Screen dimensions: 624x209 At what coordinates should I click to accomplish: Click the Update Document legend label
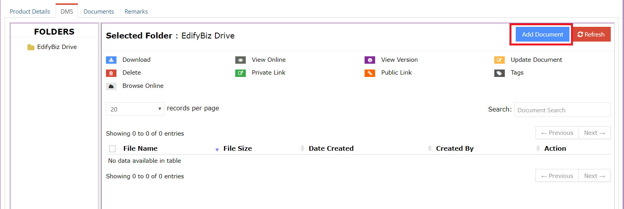[536, 60]
